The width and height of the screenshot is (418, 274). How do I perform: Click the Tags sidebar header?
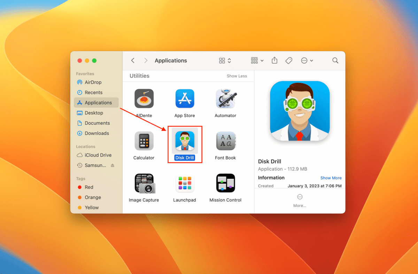click(81, 179)
